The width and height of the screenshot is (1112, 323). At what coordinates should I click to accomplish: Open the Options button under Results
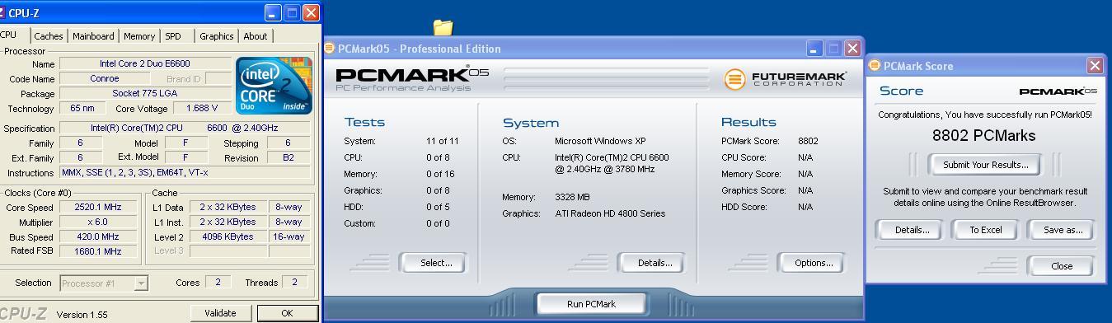pos(814,263)
